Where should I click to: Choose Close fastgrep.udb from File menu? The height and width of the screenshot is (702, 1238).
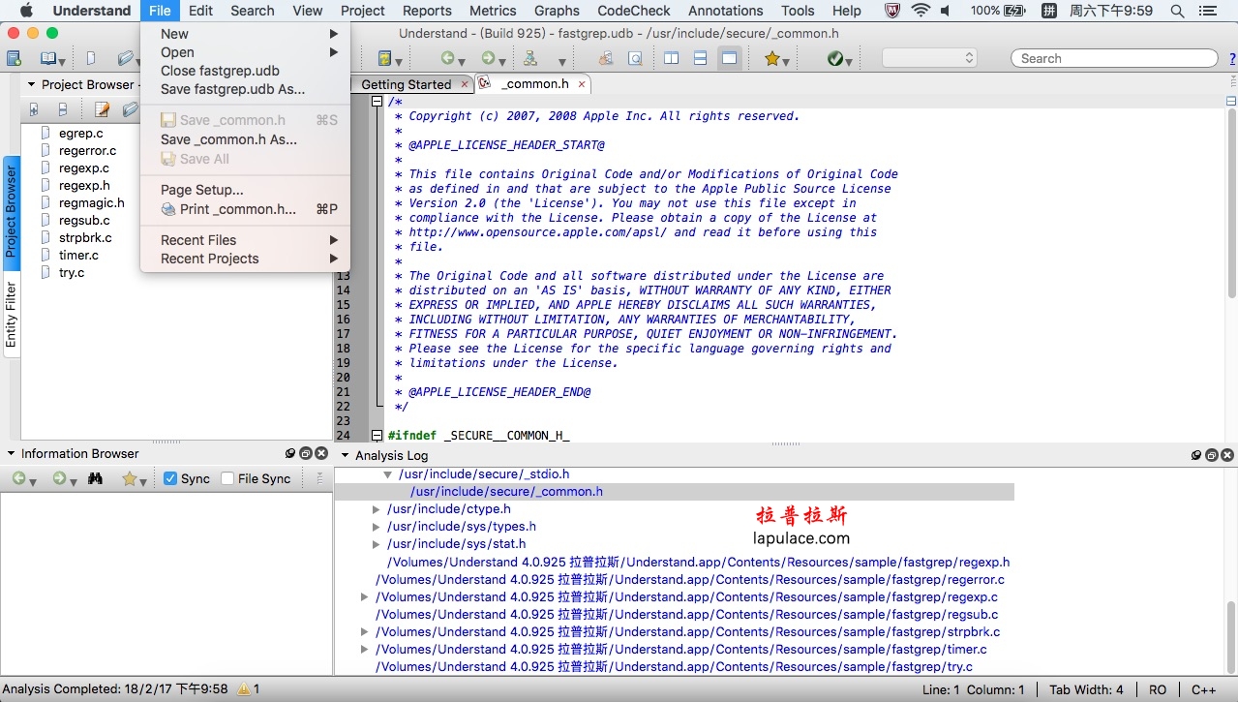click(x=246, y=71)
